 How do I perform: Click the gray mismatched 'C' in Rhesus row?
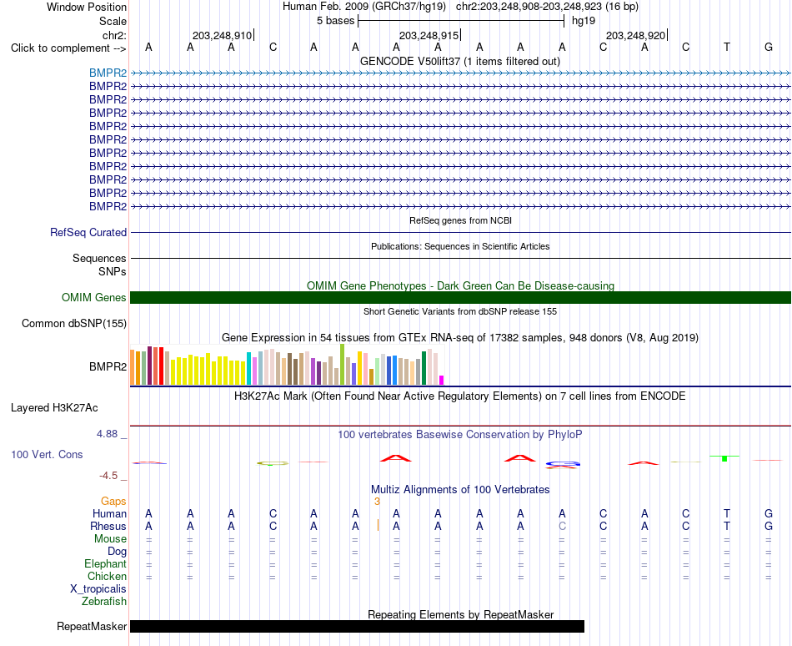[x=562, y=526]
